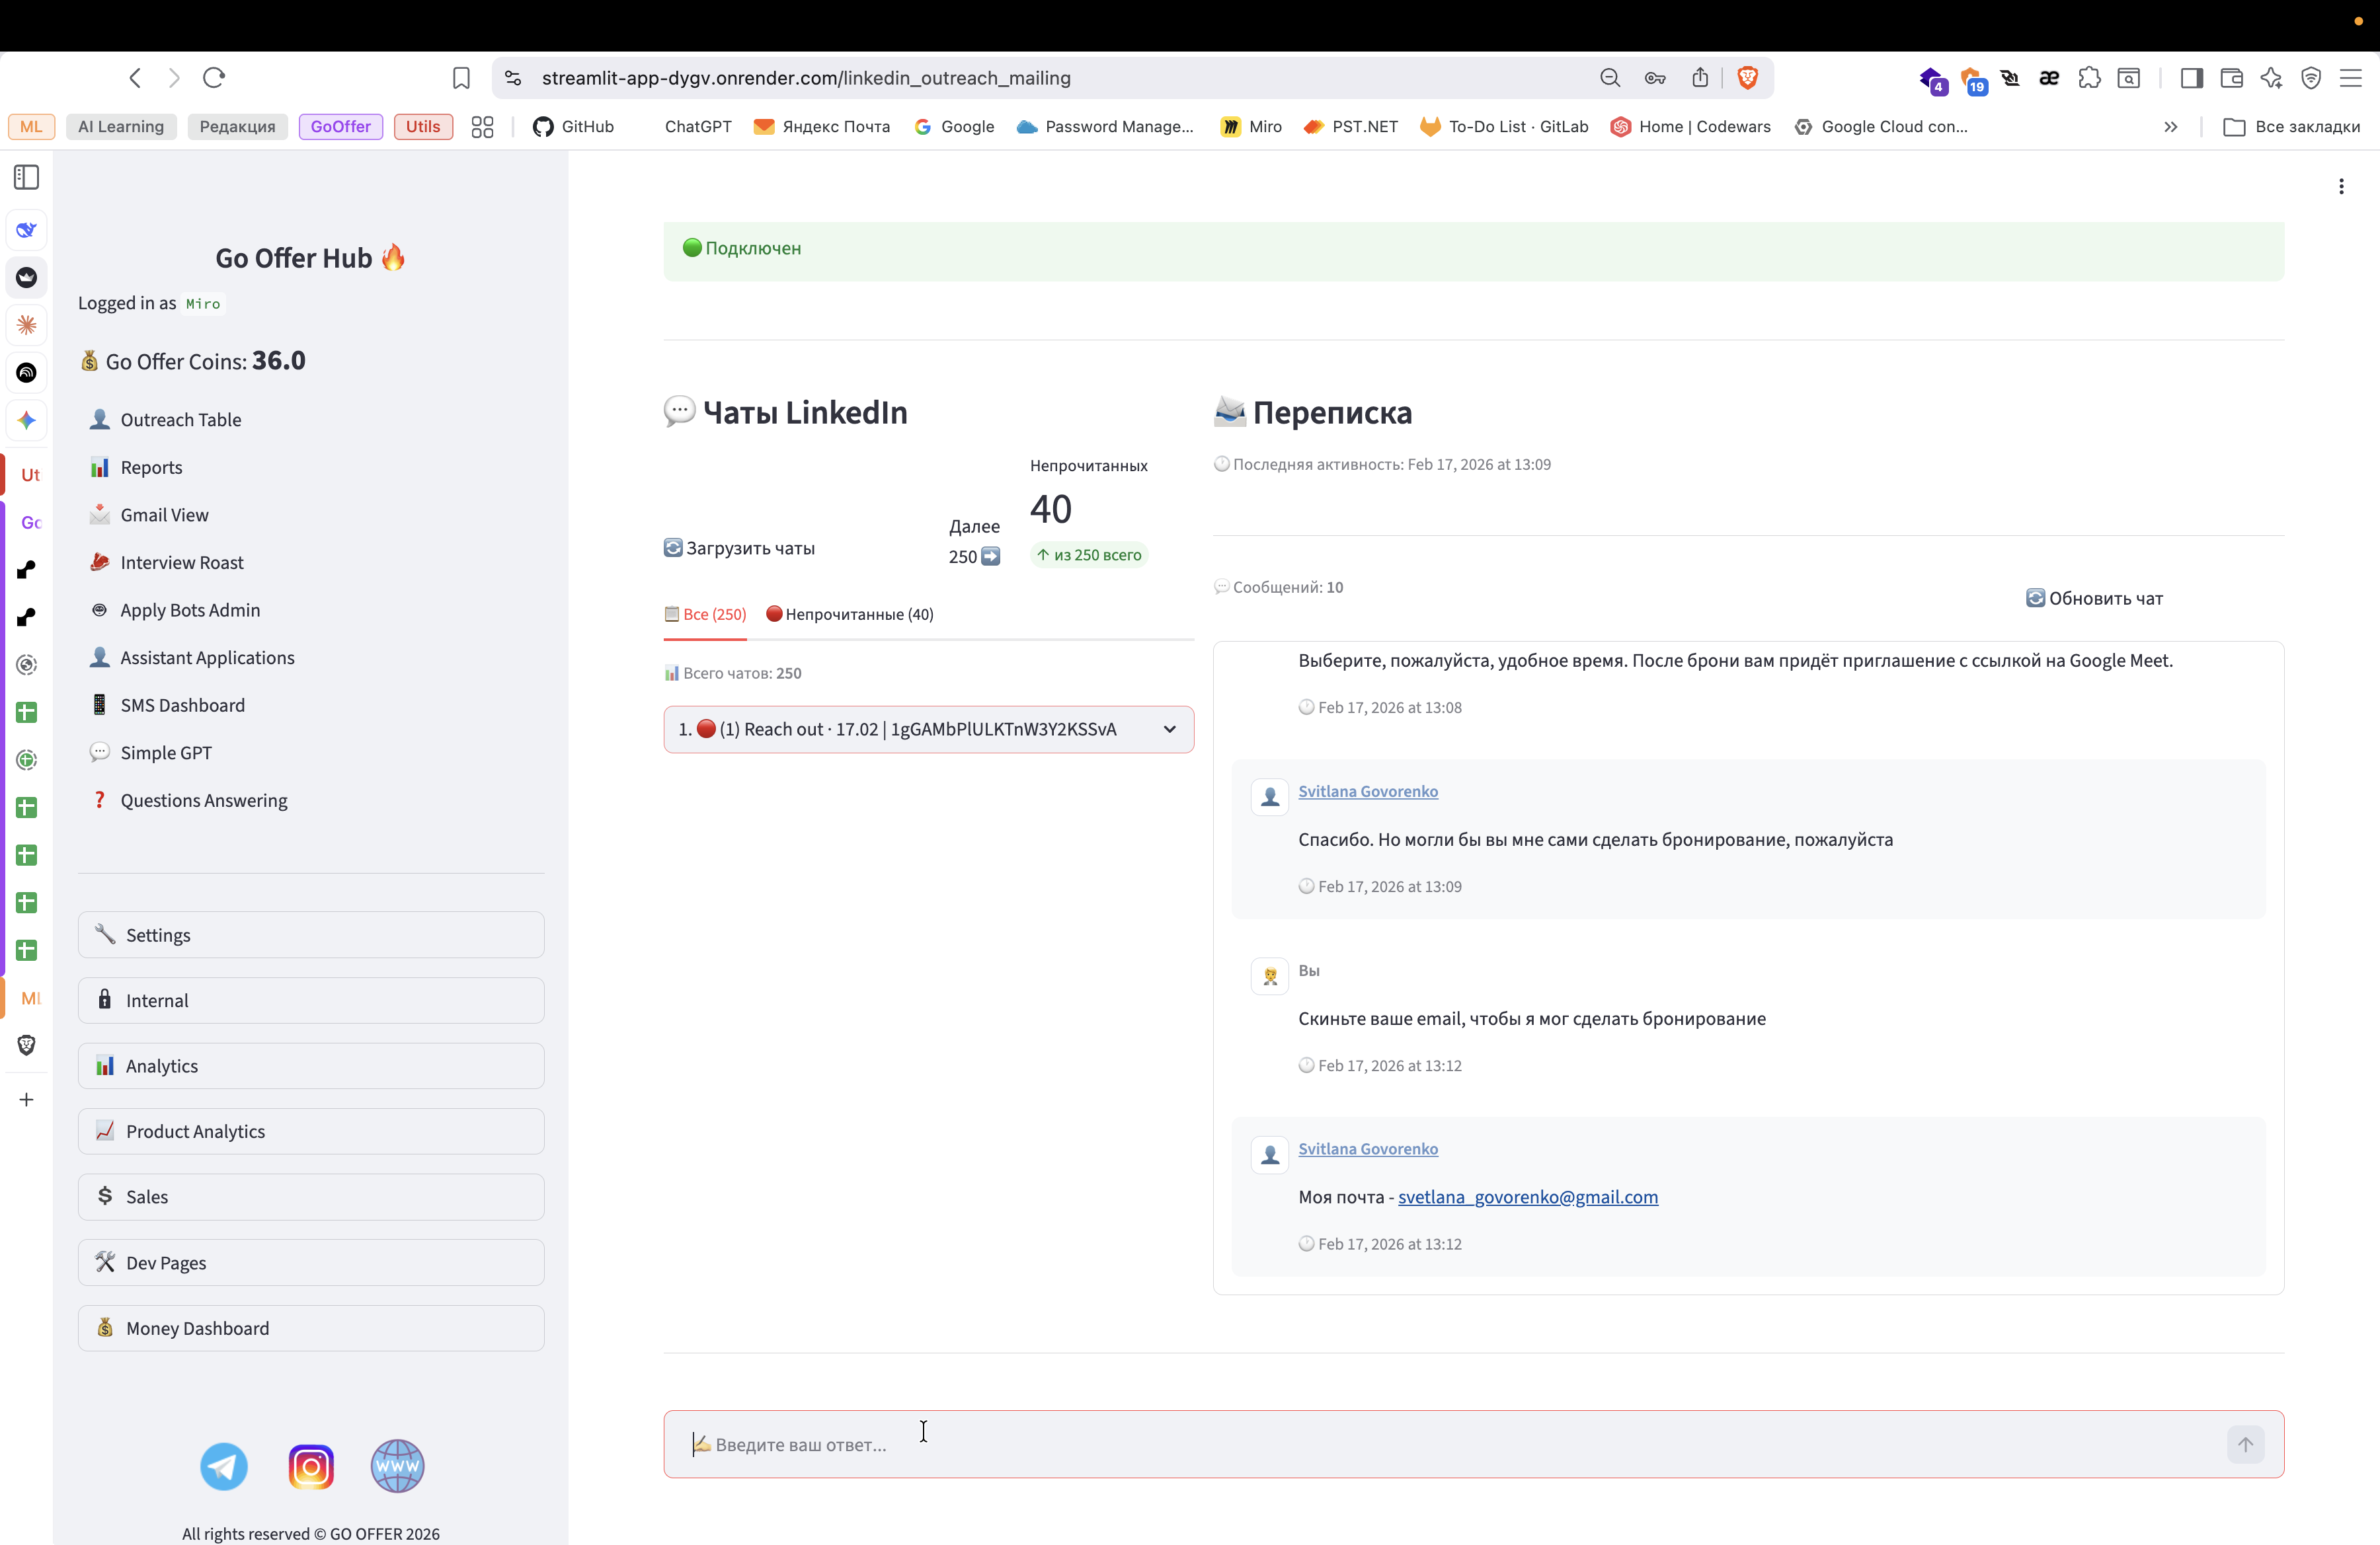The image size is (2380, 1545).
Task: Select the Все (250) tab
Action: (705, 614)
